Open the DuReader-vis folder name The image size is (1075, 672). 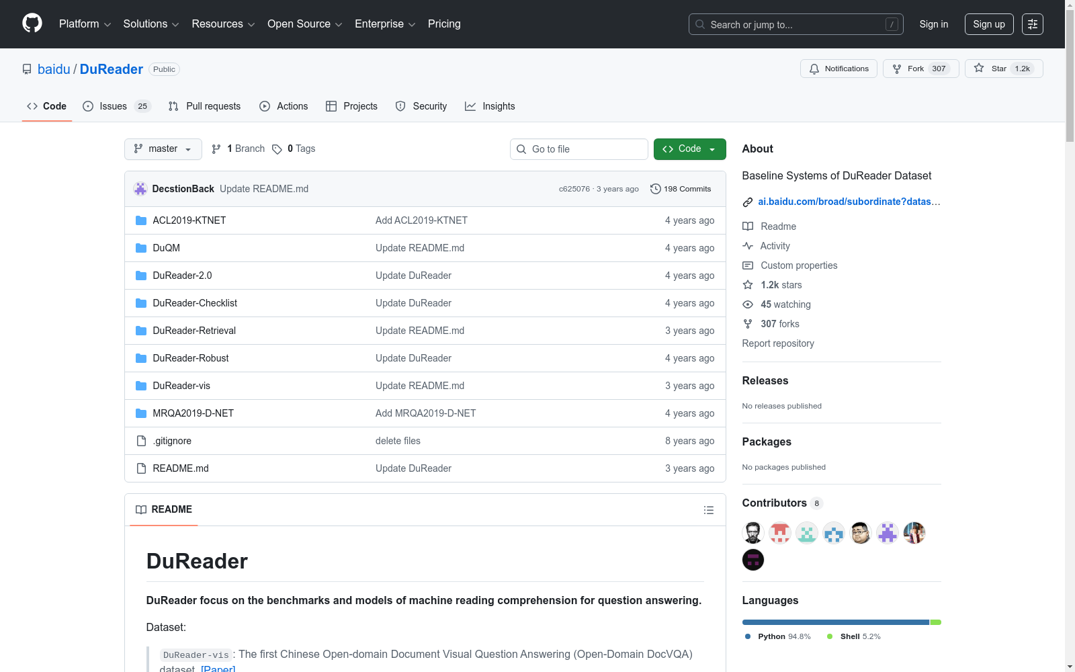181,386
